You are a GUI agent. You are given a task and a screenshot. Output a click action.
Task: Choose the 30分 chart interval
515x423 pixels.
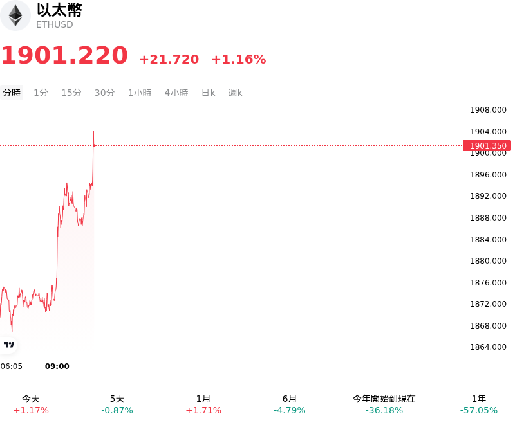(x=104, y=93)
